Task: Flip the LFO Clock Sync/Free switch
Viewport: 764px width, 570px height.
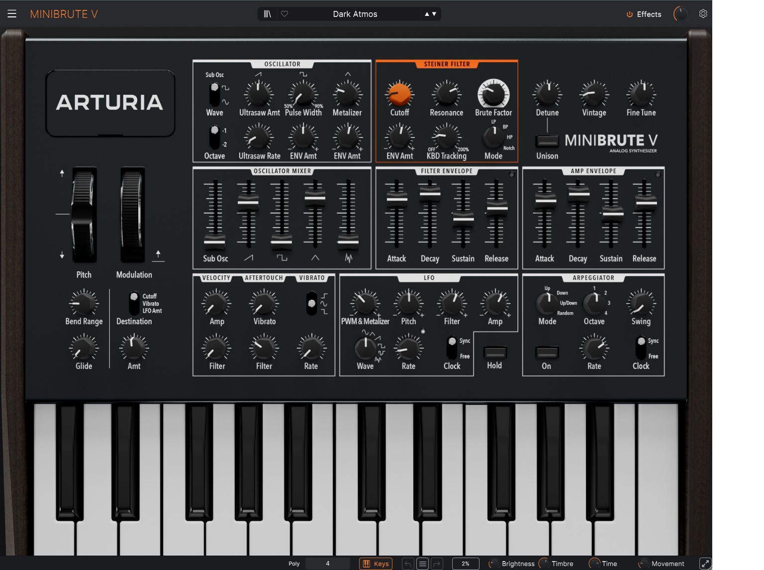Action: (452, 348)
